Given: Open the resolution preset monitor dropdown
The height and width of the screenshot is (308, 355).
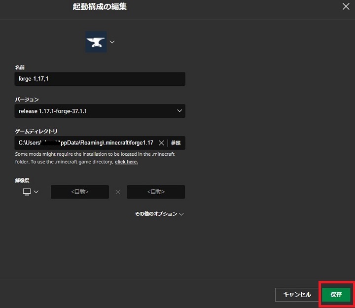Looking at the screenshot, I should 31,192.
